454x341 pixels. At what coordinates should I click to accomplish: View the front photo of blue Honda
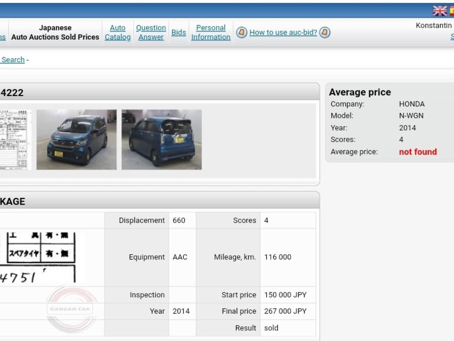click(77, 139)
